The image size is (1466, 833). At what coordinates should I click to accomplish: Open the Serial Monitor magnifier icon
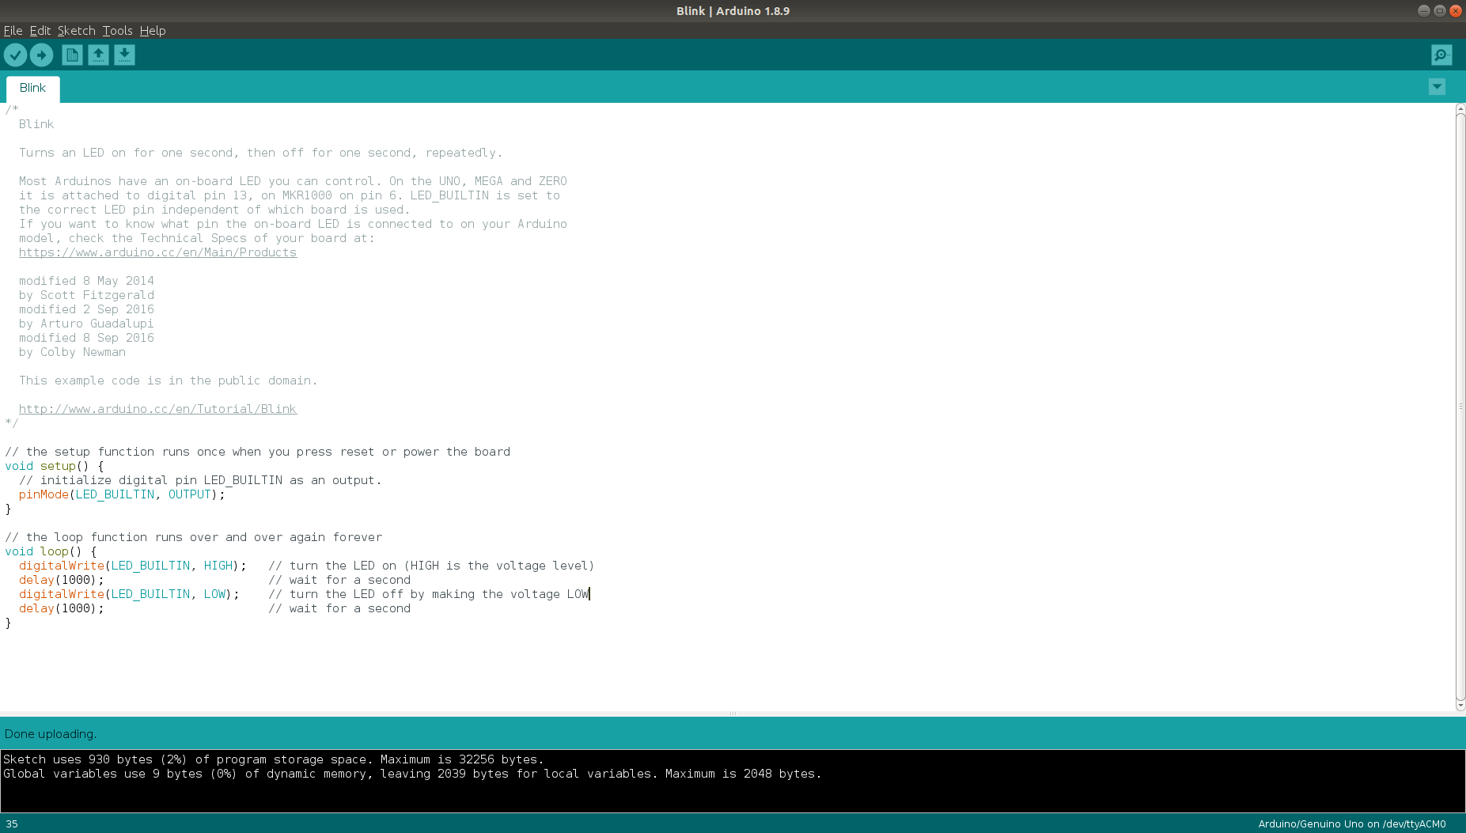1441,55
